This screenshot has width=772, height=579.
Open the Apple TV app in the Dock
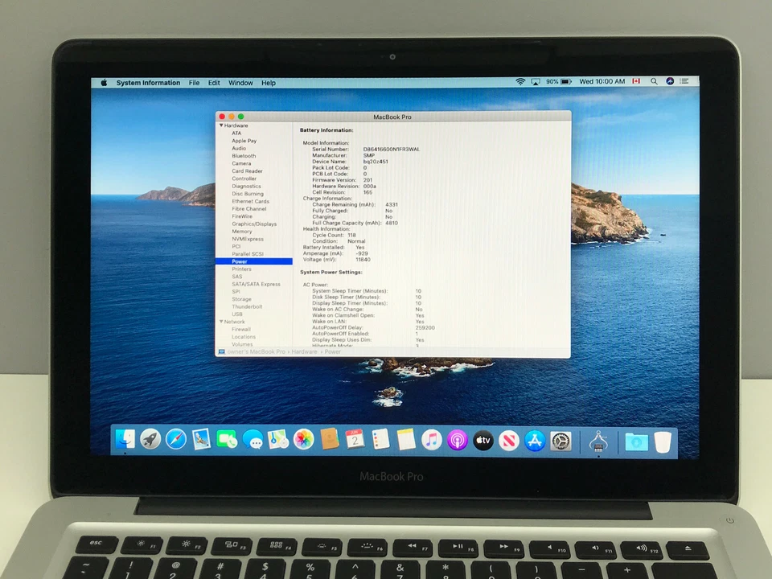tap(483, 440)
